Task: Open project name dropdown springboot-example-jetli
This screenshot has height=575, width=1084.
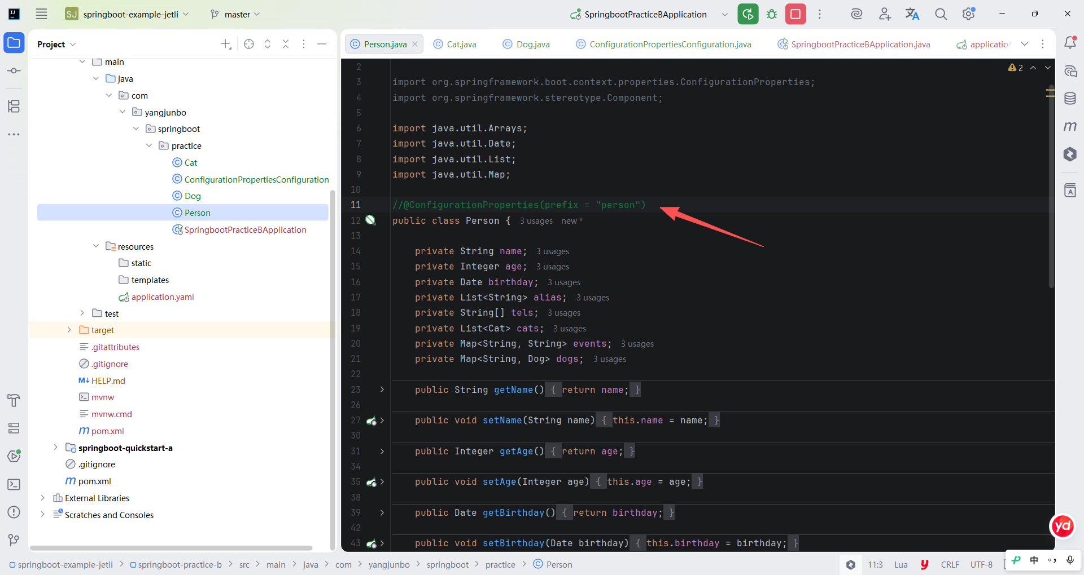Action: (127, 14)
